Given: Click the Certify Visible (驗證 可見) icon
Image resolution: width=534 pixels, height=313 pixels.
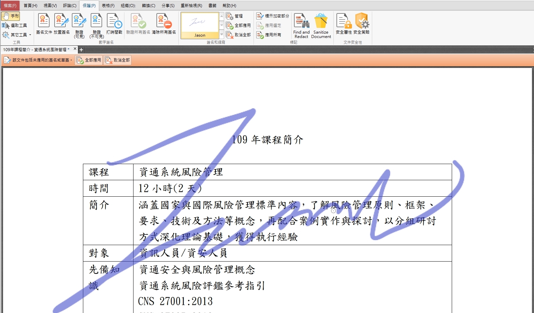Looking at the screenshot, I should click(x=79, y=26).
